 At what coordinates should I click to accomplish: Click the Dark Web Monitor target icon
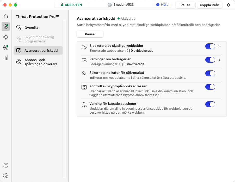click(6, 47)
